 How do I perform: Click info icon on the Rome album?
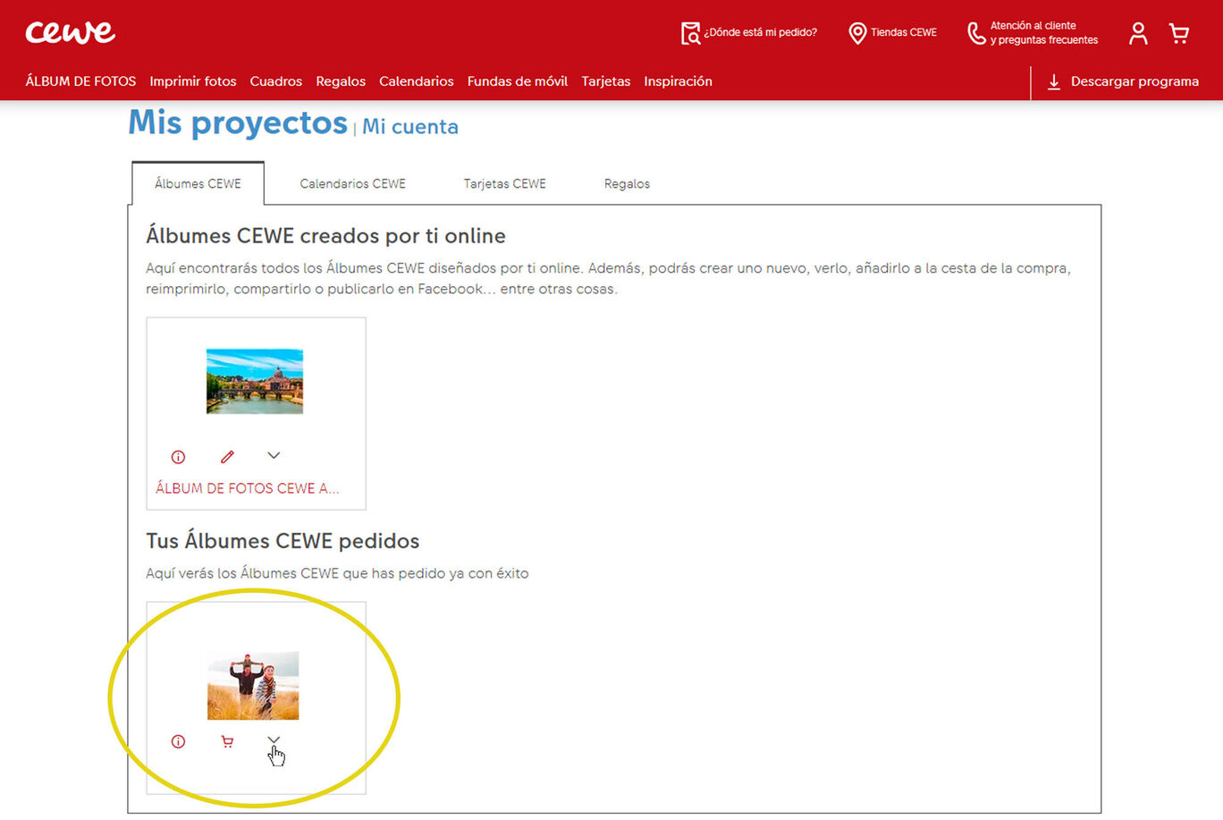click(x=178, y=457)
